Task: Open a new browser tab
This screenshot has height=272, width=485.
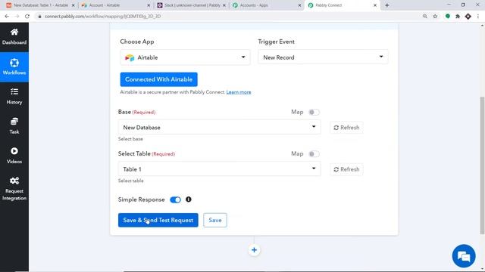Action: click(x=387, y=5)
